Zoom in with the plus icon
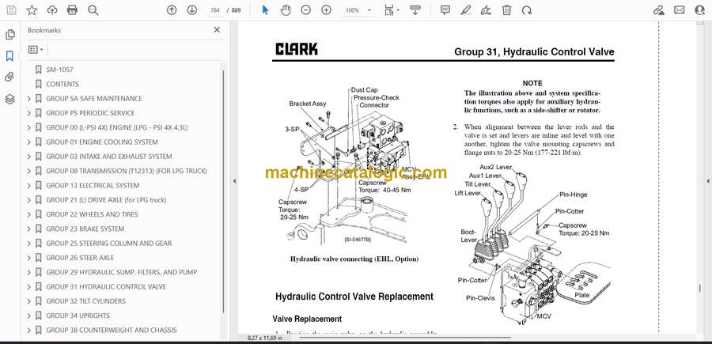 (326, 10)
